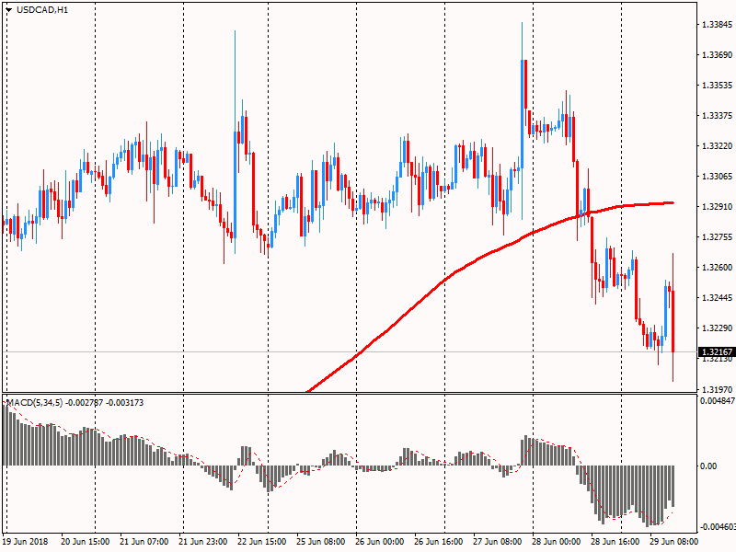This screenshot has height=552, width=736.
Task: Click the current price tag 1.32167
Action: [717, 352]
